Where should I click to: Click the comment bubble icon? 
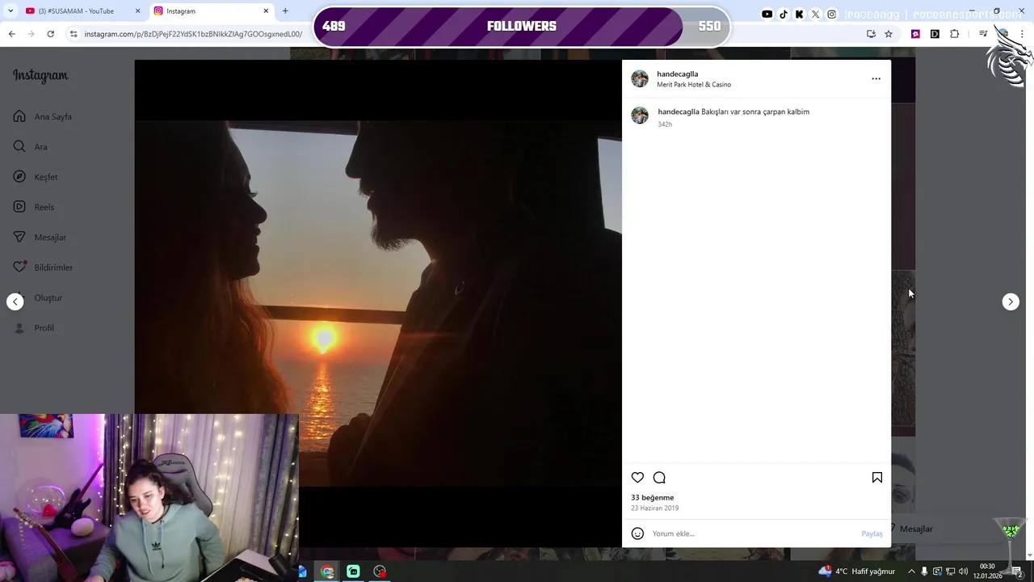(x=659, y=478)
